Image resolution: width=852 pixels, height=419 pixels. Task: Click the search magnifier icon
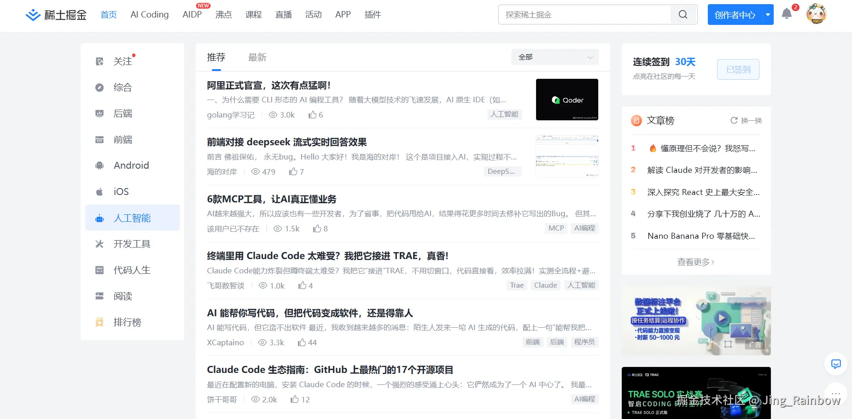click(683, 15)
